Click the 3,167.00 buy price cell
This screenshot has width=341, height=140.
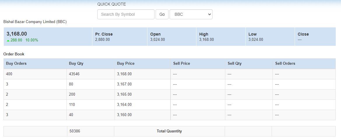[143, 84]
